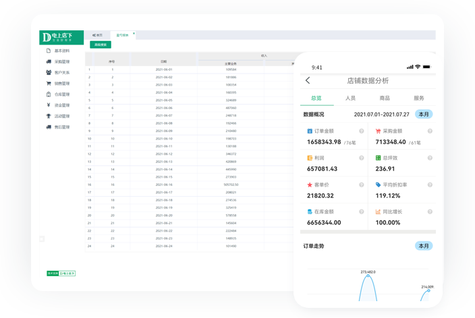
Task: Open the 活动管理 menu item
Action: tap(62, 116)
